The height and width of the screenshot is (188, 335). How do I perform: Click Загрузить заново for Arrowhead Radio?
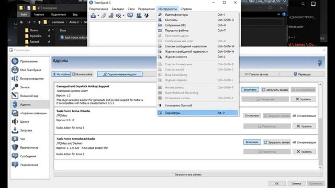(277, 142)
